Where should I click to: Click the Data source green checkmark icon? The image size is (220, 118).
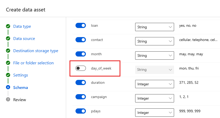pos(8,39)
